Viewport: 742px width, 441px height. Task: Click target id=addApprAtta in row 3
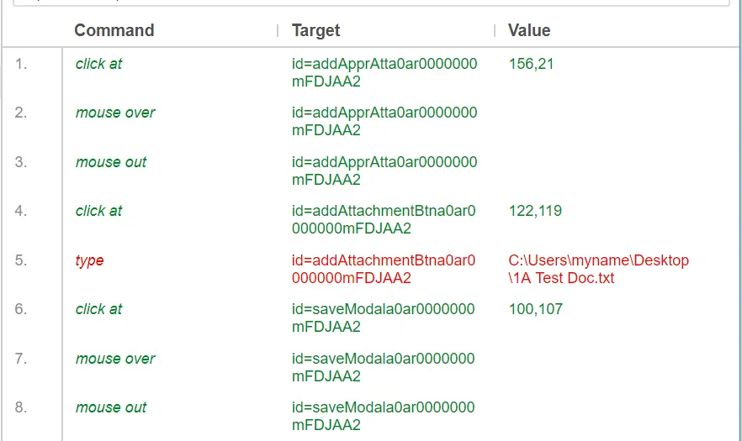[x=384, y=171]
